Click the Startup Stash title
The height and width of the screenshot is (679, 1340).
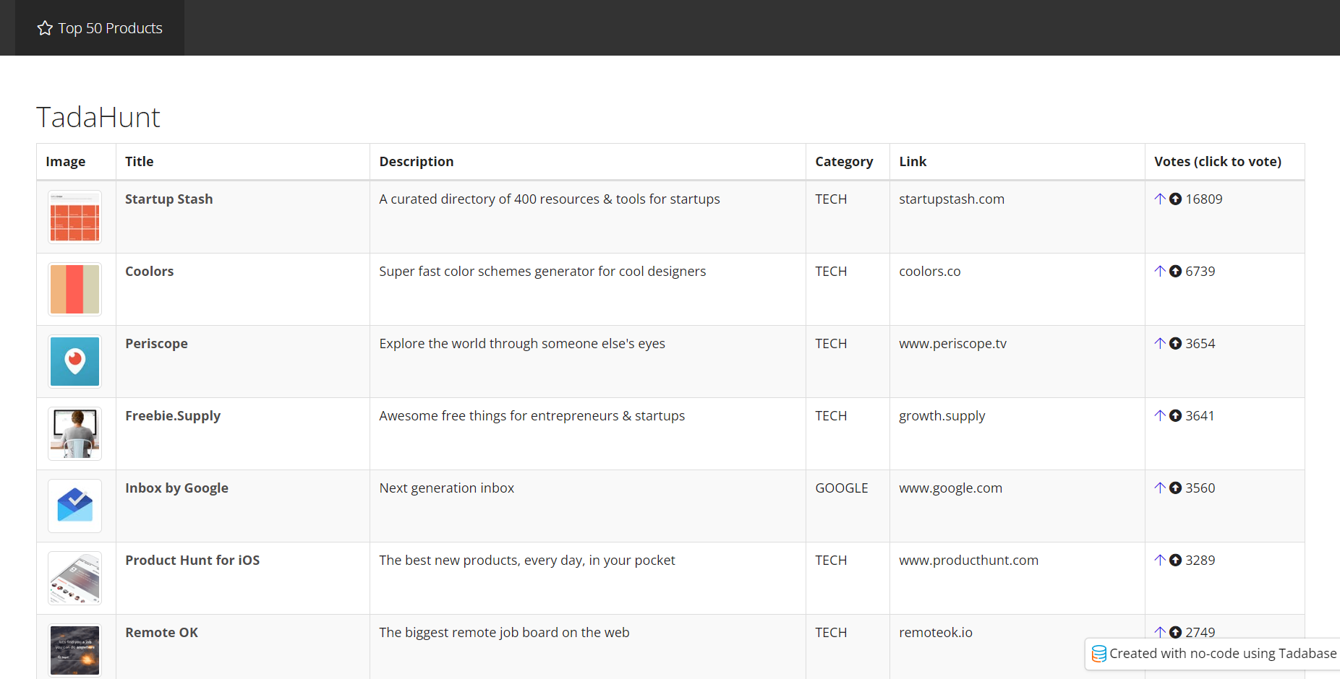(x=169, y=199)
